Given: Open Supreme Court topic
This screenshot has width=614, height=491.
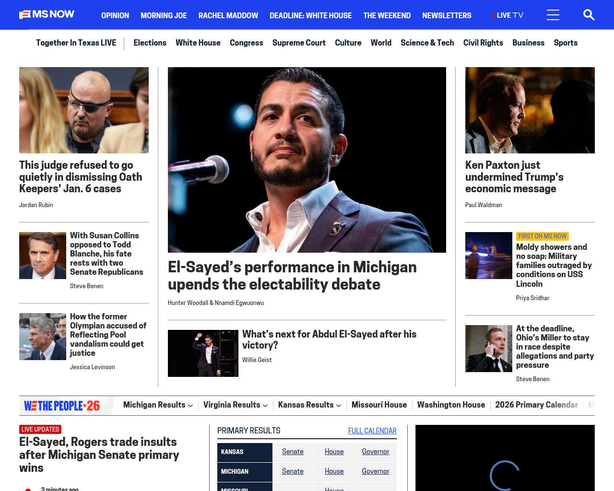Looking at the screenshot, I should (299, 43).
